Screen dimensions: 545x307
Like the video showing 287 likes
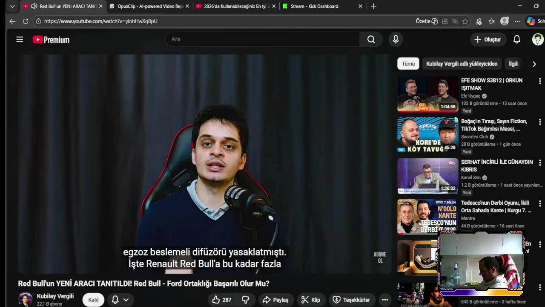pos(222,300)
